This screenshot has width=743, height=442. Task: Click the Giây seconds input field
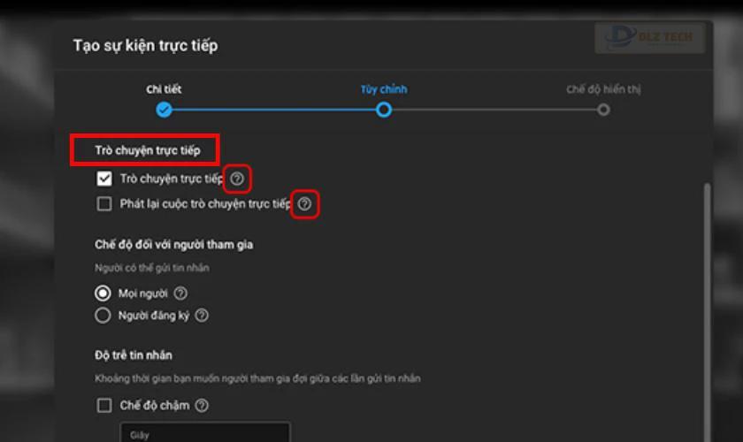click(x=205, y=432)
